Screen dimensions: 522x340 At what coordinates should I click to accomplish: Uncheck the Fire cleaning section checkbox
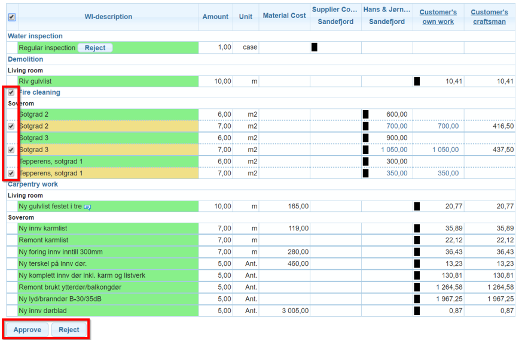[11, 93]
